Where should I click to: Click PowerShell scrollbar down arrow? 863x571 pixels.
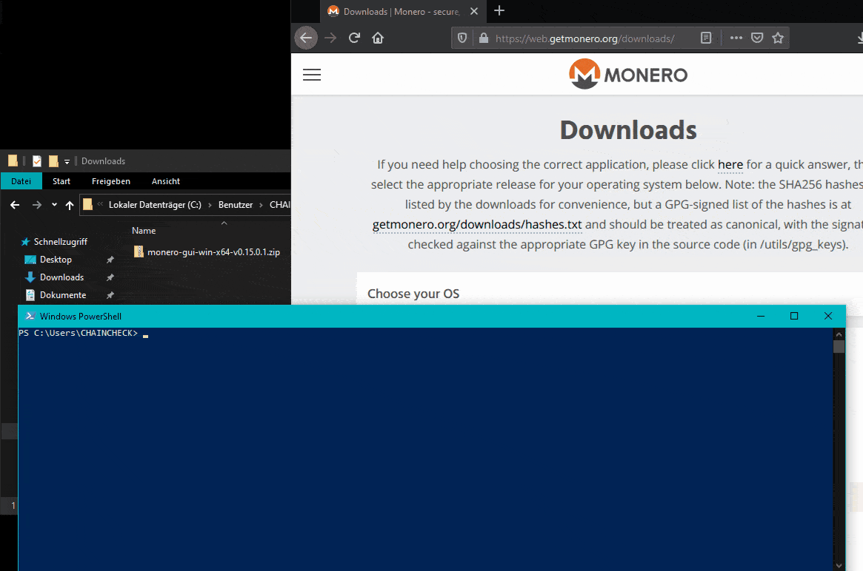[839, 565]
